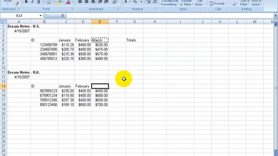Open Find & Select menu
This screenshot has width=278, height=156.
(x=256, y=3)
